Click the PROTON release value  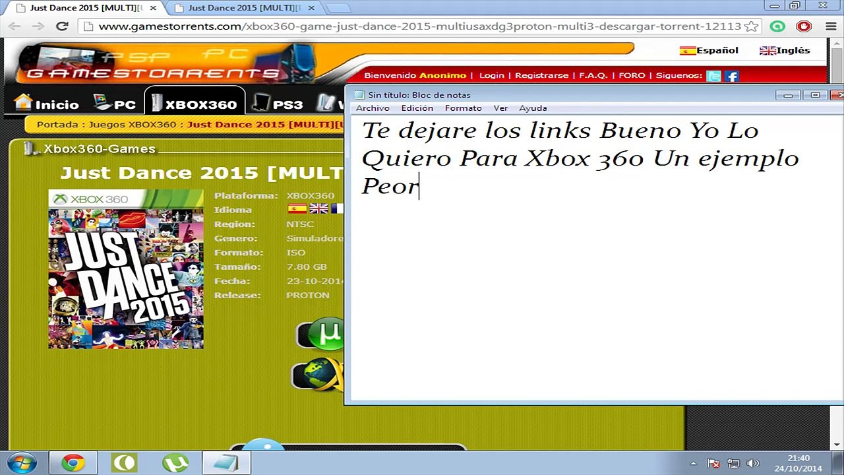(x=307, y=295)
